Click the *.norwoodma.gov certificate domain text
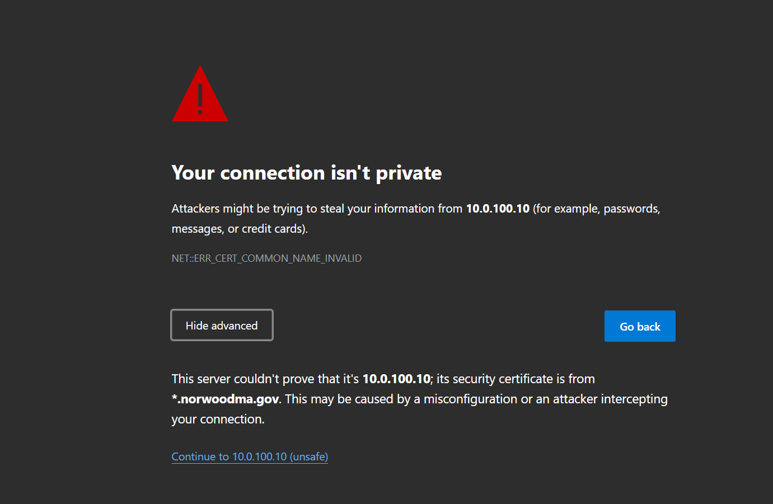The height and width of the screenshot is (504, 773). 225,399
